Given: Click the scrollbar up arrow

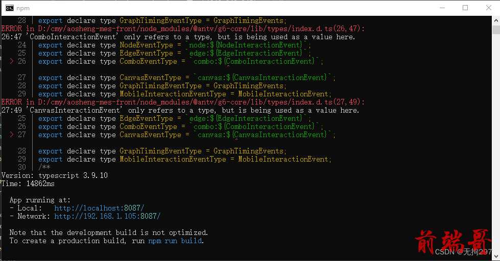Looking at the screenshot, I should click(496, 21).
